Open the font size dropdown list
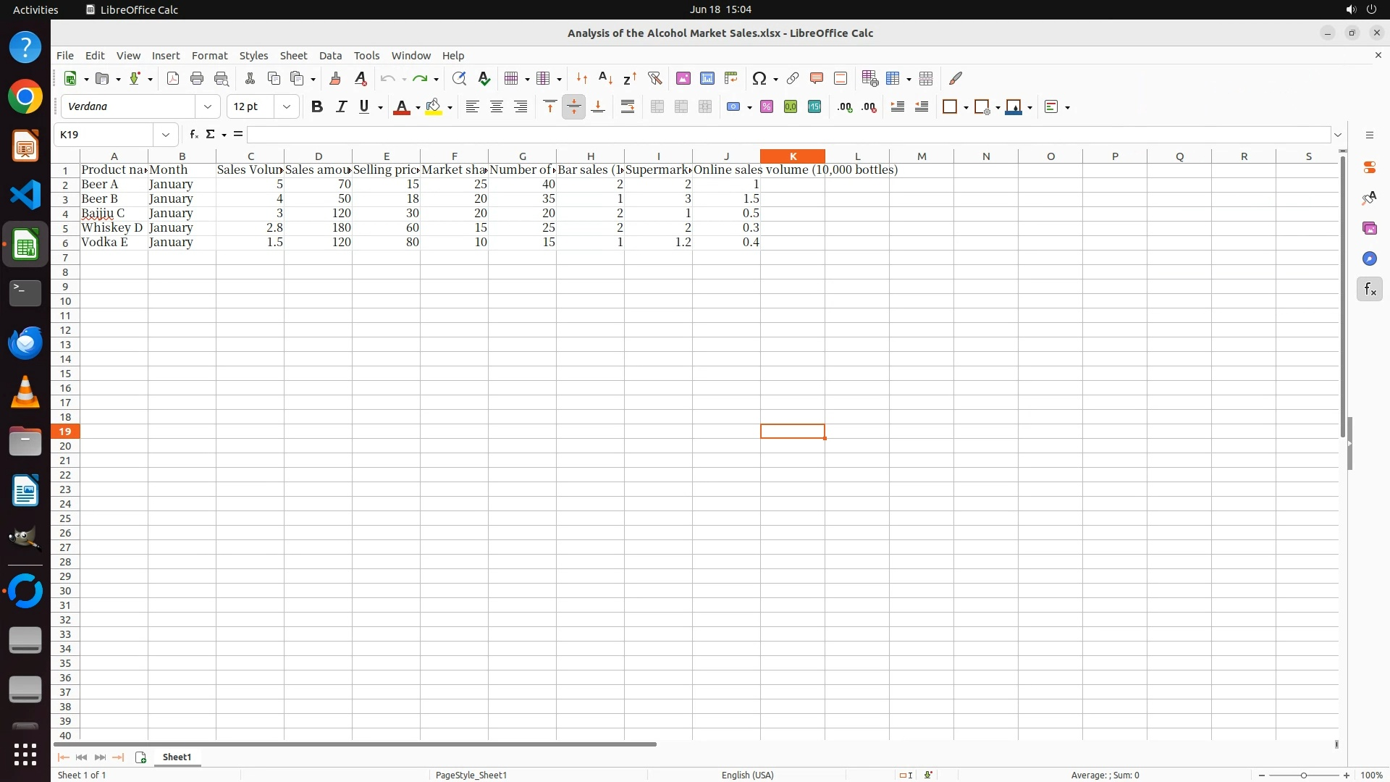This screenshot has height=782, width=1390. pyautogui.click(x=287, y=107)
